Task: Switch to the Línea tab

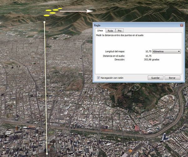Action: pos(100,31)
